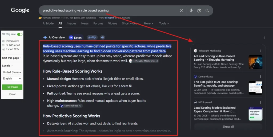This screenshot has height=137, width=273.
Task: Open AI Lead Scoring vs Rule-Based Scoring link
Action: (x=214, y=58)
